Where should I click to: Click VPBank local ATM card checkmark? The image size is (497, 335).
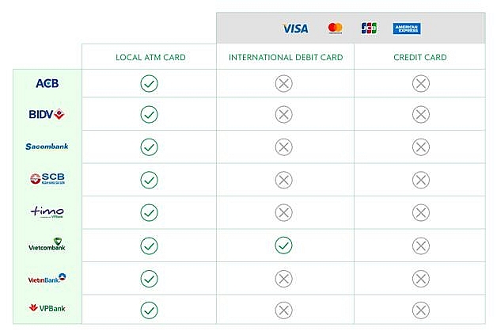[x=149, y=310]
